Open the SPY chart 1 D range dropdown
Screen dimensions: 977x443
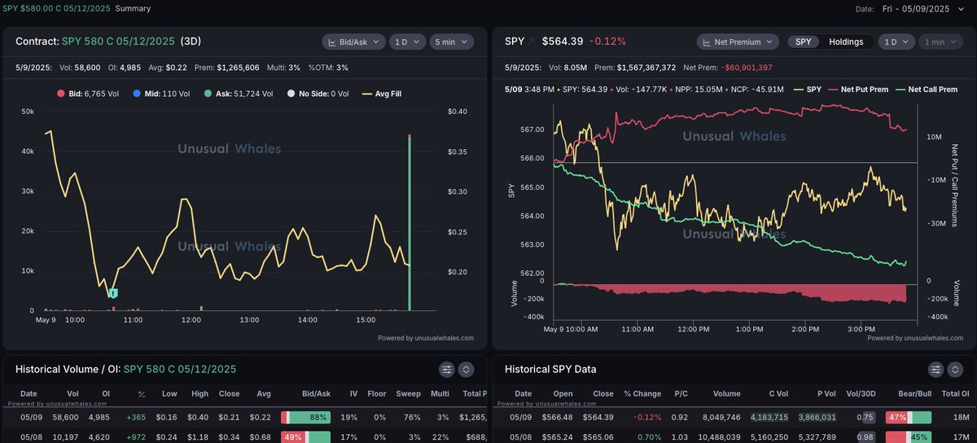[x=896, y=42]
